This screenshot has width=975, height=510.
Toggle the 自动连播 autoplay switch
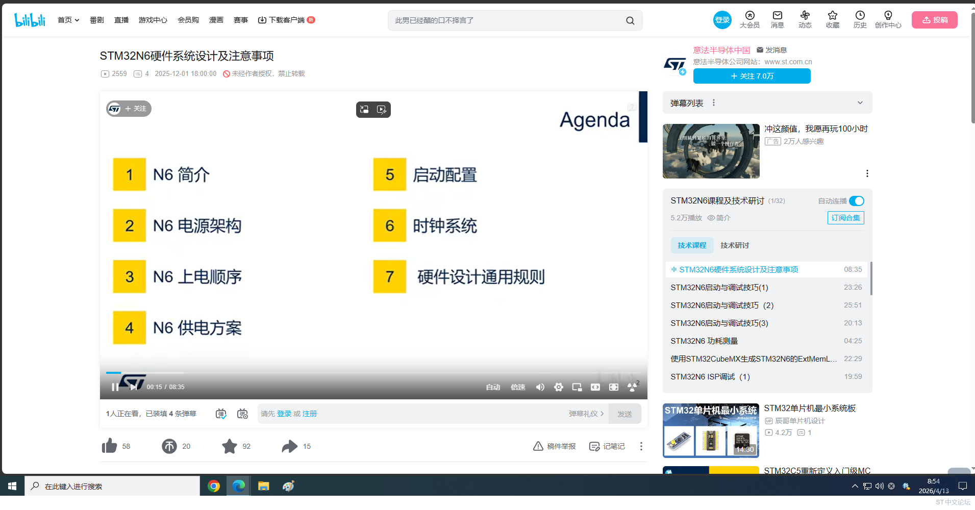point(856,201)
